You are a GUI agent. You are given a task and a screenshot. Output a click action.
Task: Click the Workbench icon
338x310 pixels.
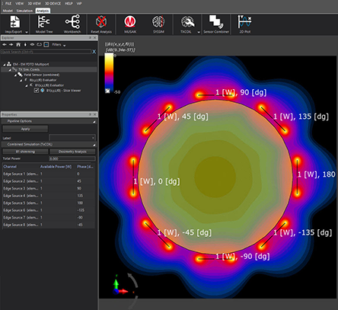coord(72,24)
